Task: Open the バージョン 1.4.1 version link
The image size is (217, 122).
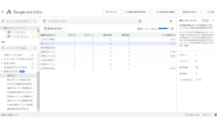Action: point(192,115)
